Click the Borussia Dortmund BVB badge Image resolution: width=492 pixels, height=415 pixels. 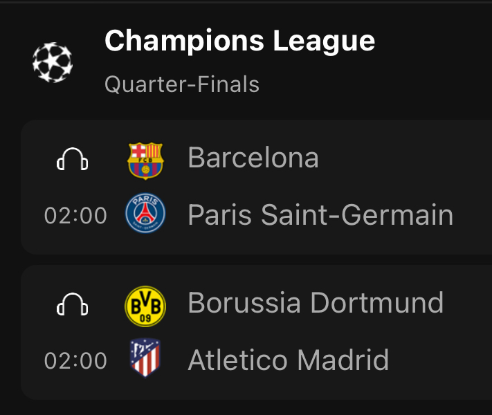145,306
